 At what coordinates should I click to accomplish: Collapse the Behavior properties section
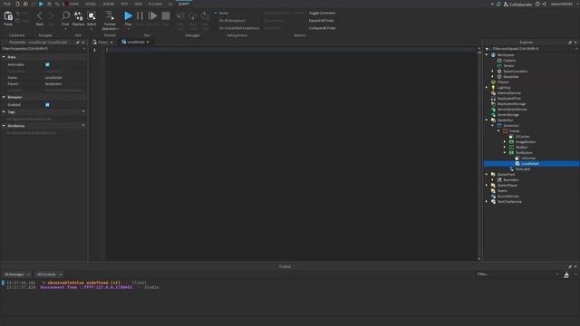4,97
